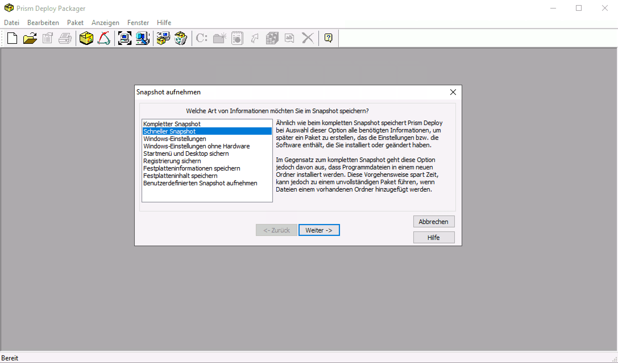Choose Registrierung sichern list entry
The image size is (618, 363).
[x=172, y=161]
